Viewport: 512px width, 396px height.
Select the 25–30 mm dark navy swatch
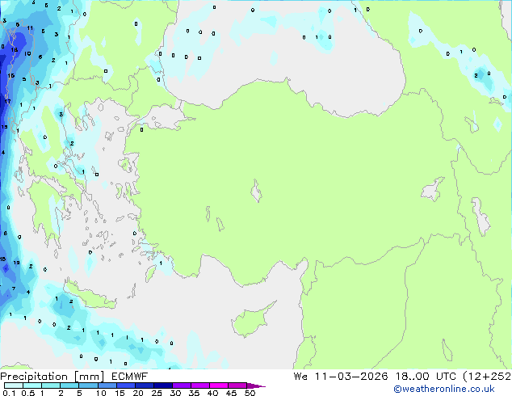click(162, 385)
